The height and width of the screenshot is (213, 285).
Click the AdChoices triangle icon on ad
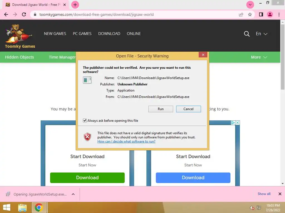point(233,123)
